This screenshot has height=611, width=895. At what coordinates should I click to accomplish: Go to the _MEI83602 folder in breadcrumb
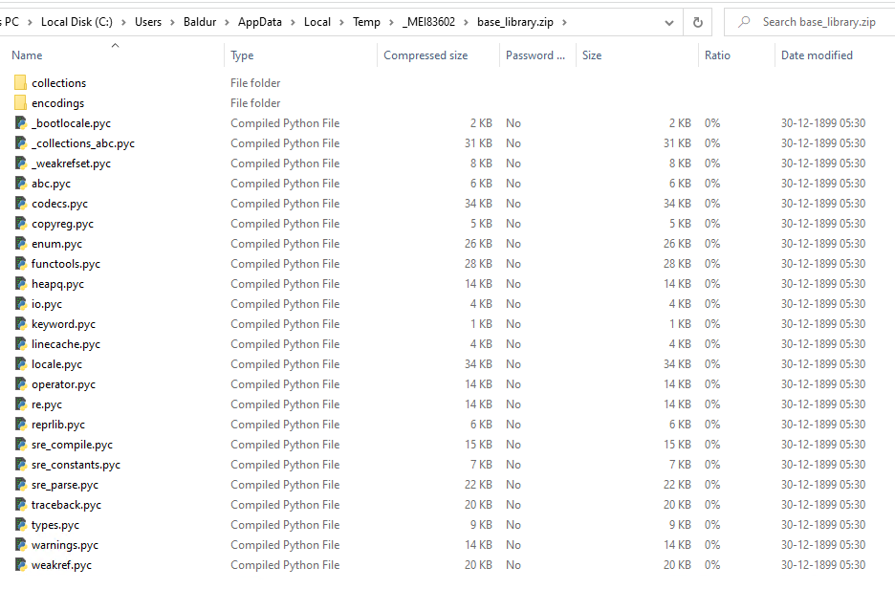point(430,22)
